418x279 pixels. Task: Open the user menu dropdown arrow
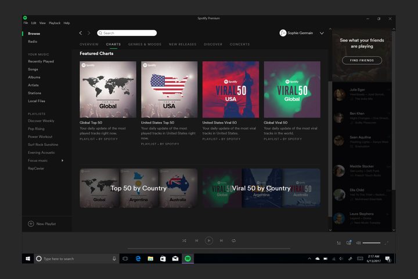coord(322,33)
